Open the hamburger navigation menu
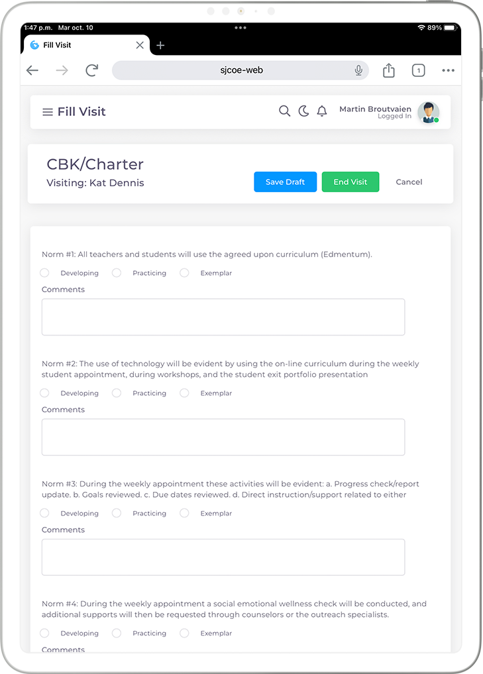This screenshot has height=674, width=483. 48,112
